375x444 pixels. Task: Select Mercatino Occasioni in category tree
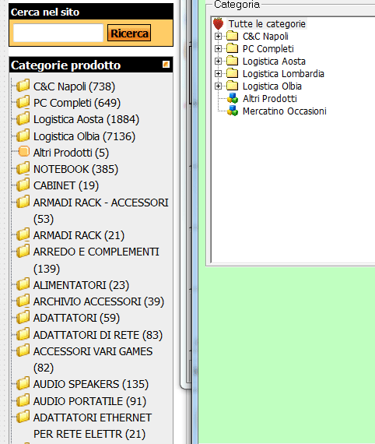[285, 111]
